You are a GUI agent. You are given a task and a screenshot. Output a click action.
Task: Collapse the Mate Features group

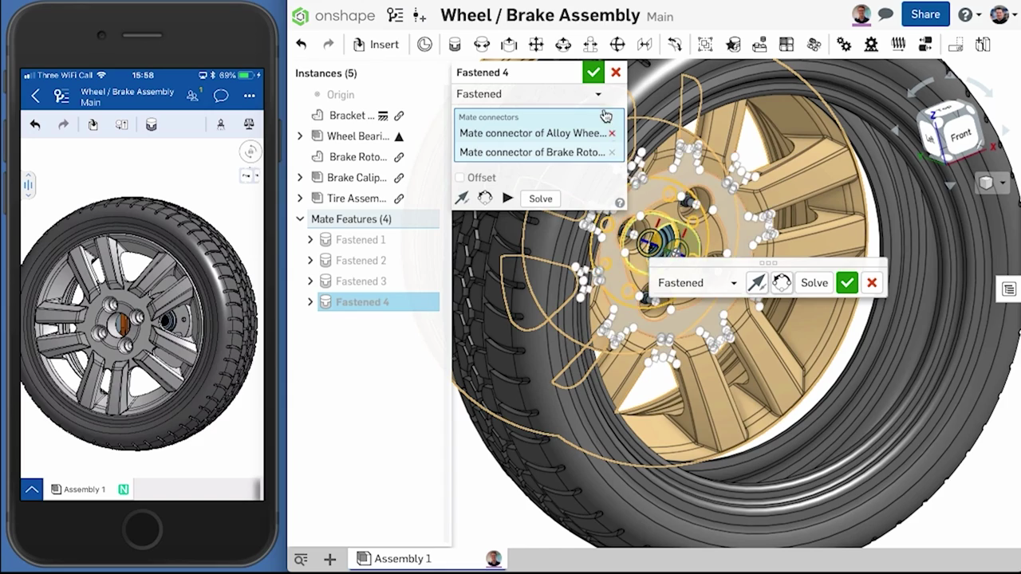300,219
